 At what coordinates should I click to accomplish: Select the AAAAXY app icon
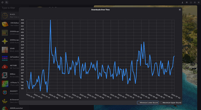click(5, 92)
